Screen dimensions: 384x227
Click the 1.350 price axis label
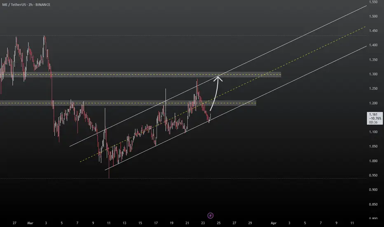point(373,59)
